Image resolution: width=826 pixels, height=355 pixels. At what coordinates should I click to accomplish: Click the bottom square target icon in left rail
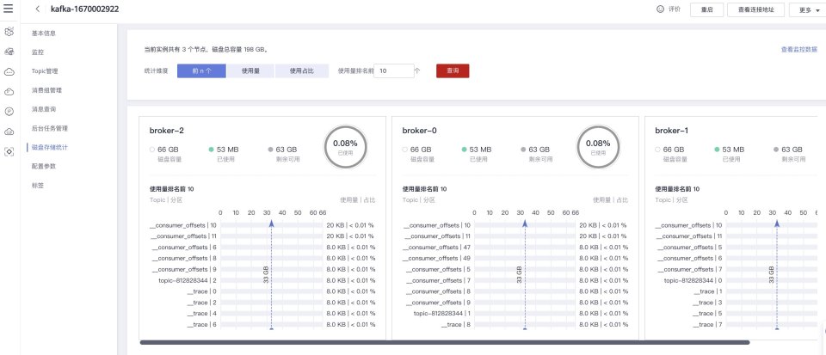pyautogui.click(x=9, y=151)
